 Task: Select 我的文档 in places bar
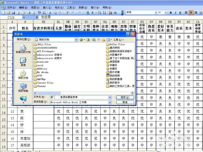coord(23,75)
